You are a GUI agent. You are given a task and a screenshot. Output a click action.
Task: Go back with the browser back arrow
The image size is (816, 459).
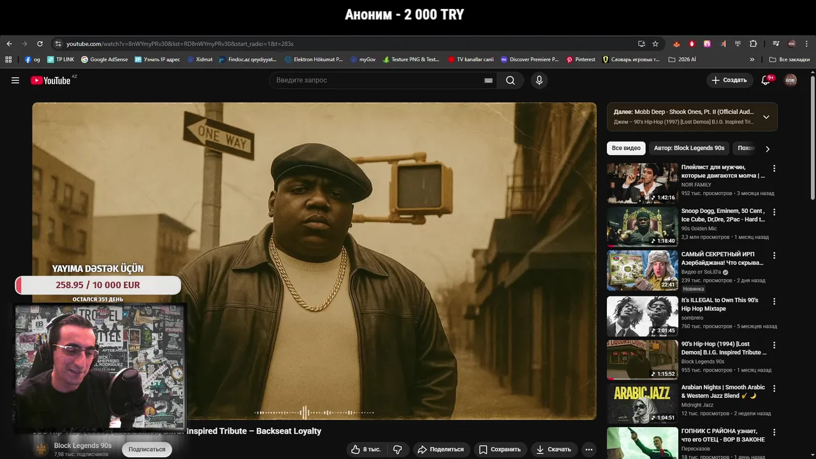9,43
